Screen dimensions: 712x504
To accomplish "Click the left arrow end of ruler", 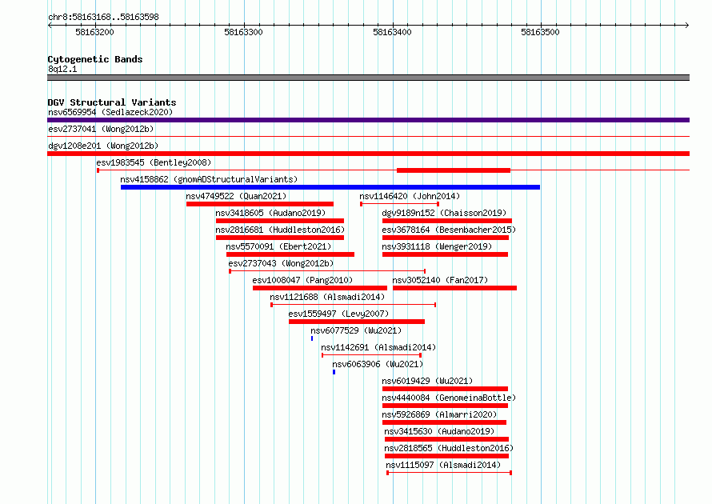I will [50, 26].
